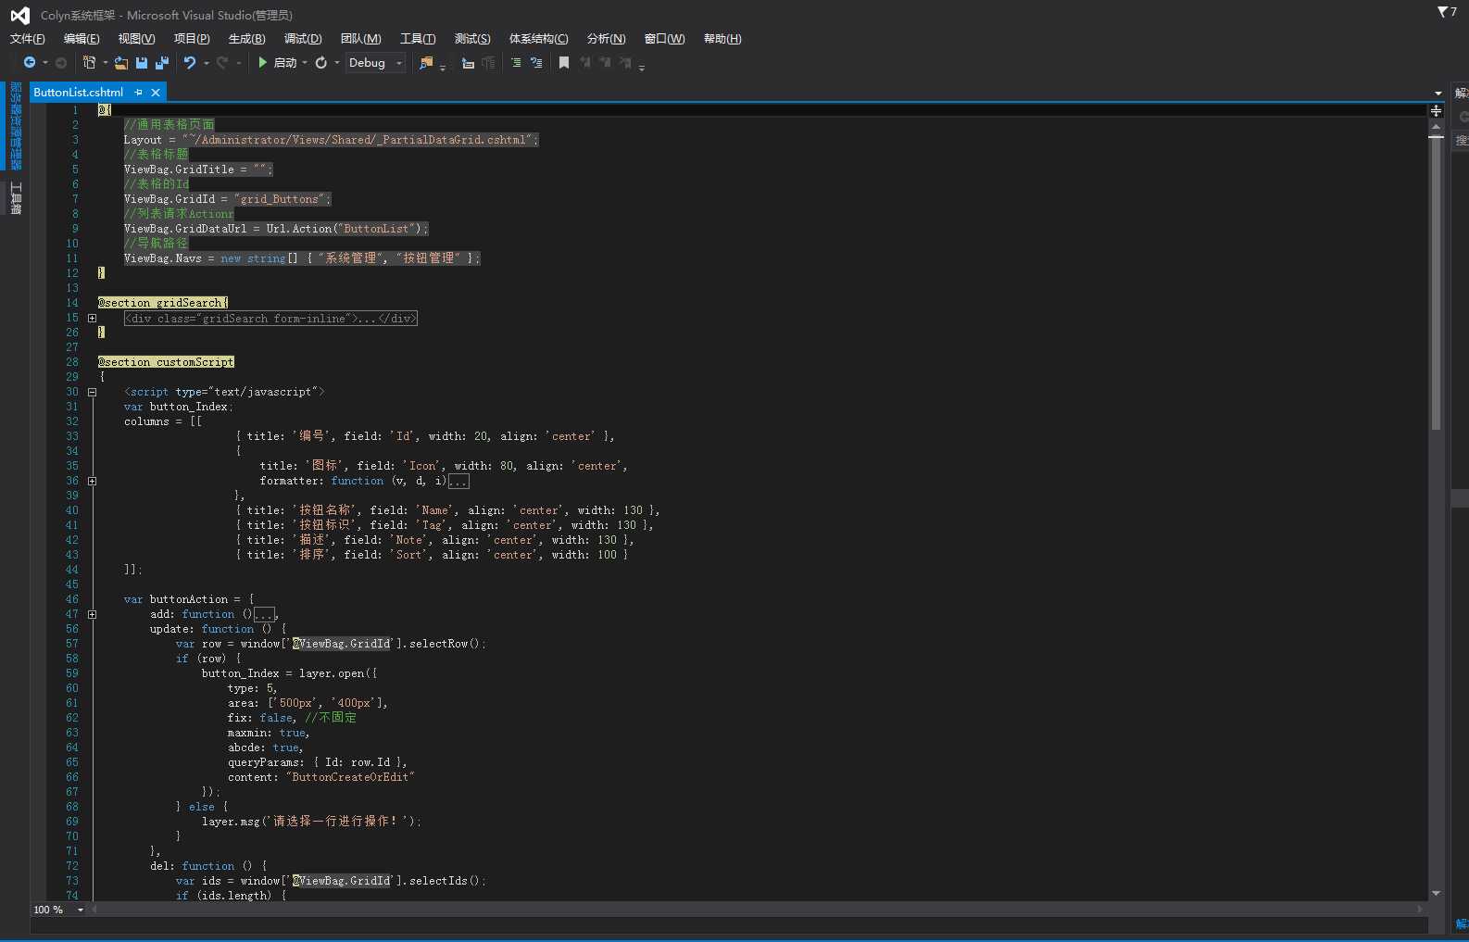Open the Find in Files icon
The image size is (1469, 942).
pyautogui.click(x=426, y=63)
